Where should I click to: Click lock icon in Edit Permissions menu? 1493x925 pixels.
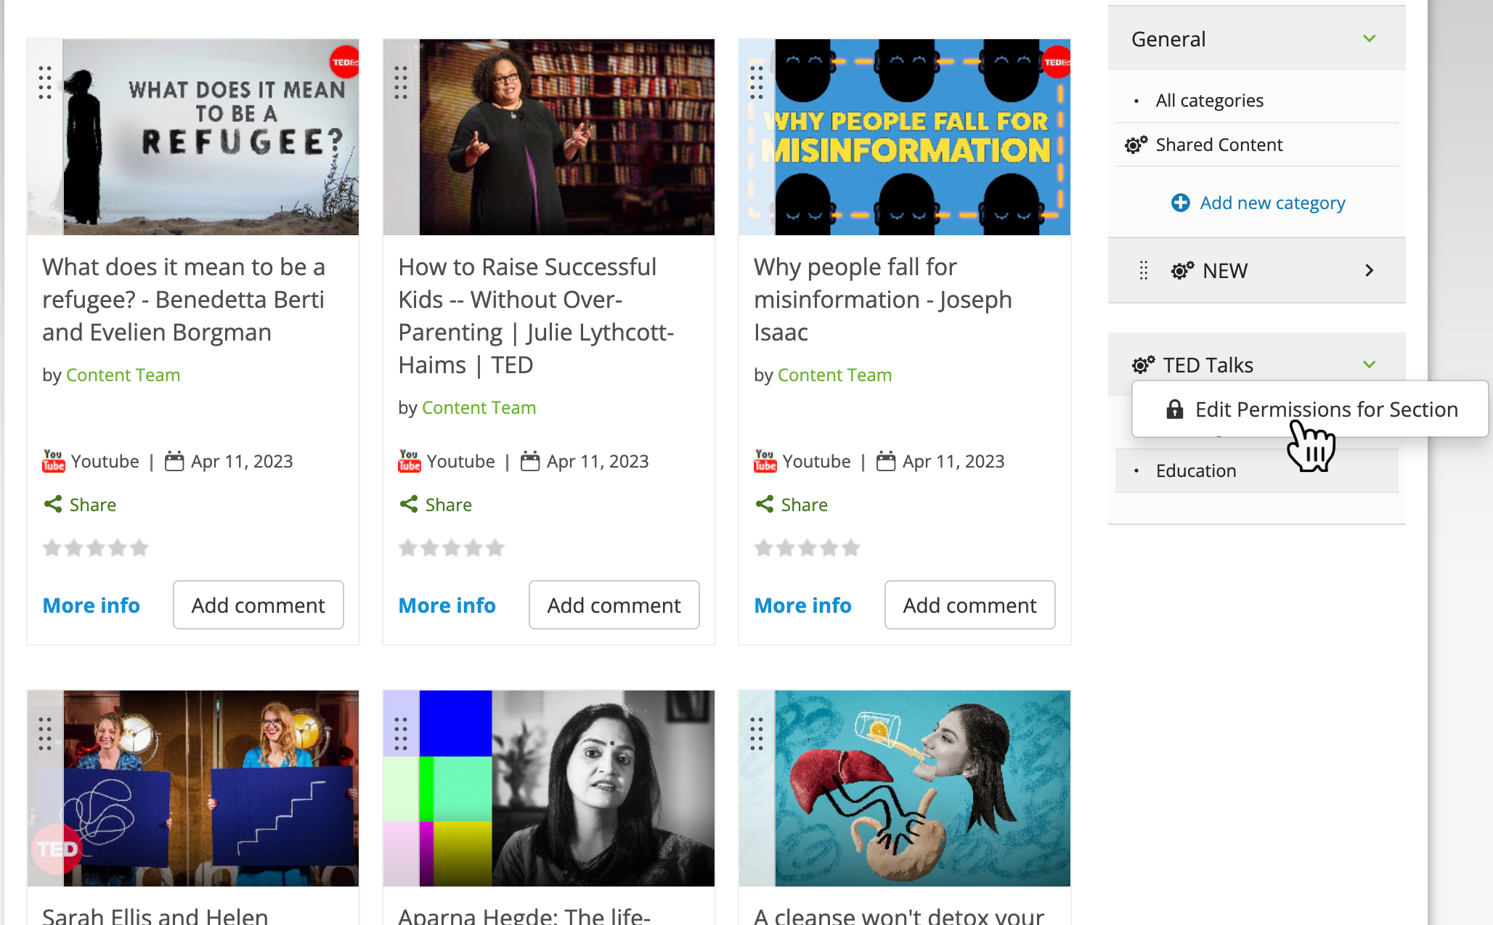pos(1175,409)
